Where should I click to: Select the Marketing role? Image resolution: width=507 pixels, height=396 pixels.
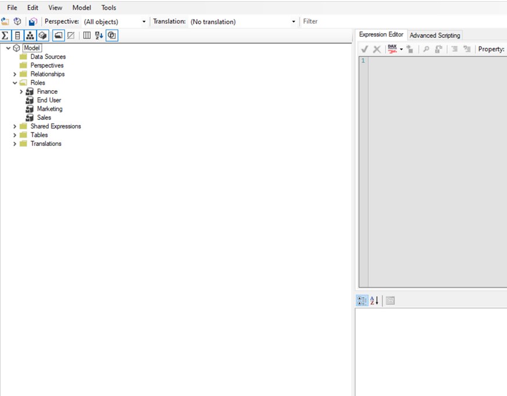pos(49,109)
